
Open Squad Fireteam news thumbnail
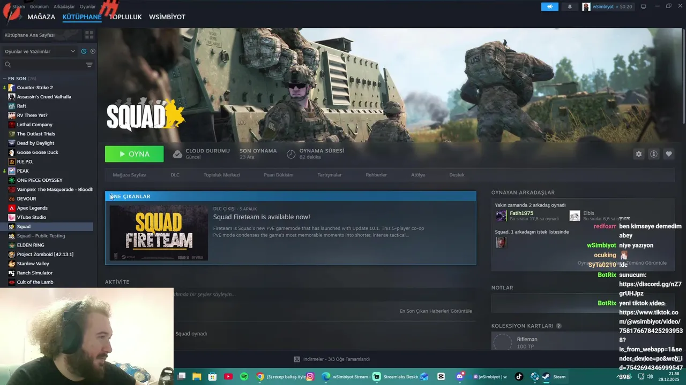pos(159,233)
